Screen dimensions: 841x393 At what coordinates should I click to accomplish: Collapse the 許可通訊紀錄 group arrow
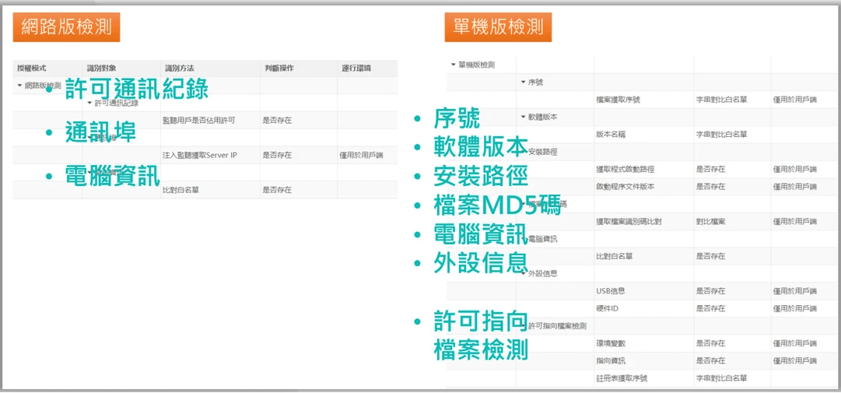[x=89, y=103]
